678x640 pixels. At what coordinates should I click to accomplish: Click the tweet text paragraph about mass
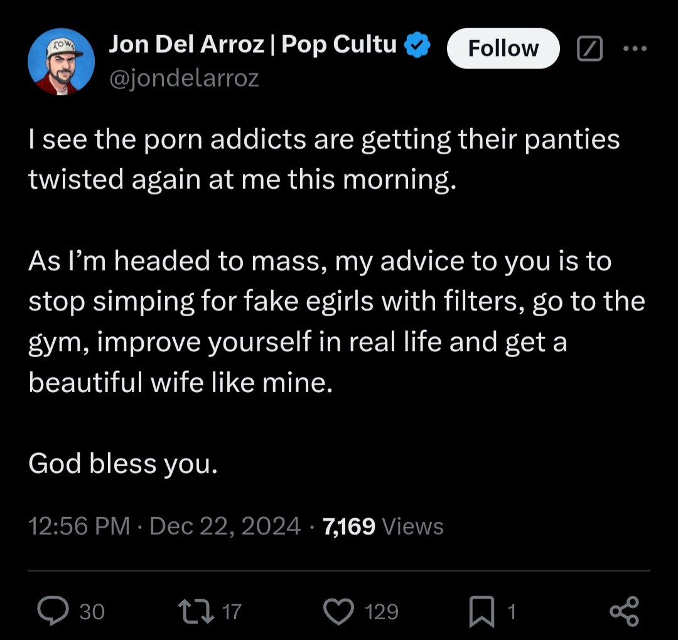(x=336, y=321)
